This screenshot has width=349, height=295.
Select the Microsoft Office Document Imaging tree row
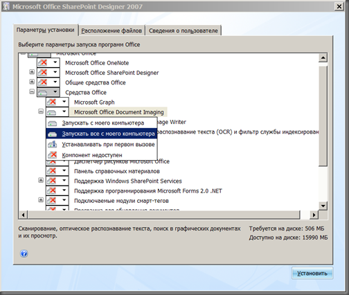(118, 112)
